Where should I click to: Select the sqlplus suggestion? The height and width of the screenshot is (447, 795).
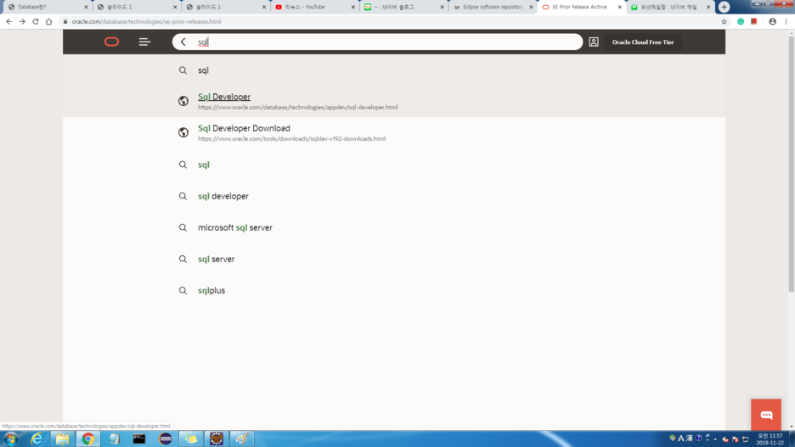pyautogui.click(x=211, y=291)
